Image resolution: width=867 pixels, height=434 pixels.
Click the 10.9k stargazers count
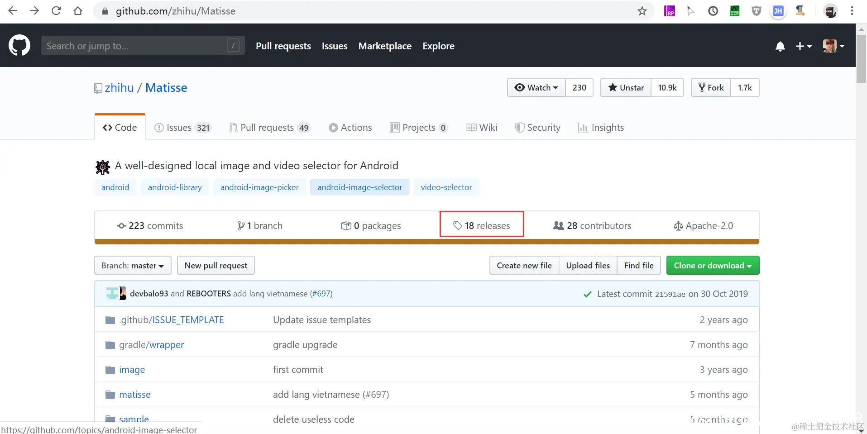pyautogui.click(x=667, y=87)
